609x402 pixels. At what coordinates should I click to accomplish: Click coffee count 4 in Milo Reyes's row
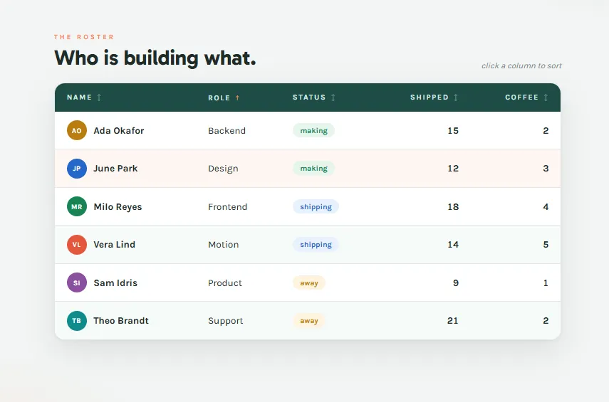click(546, 207)
